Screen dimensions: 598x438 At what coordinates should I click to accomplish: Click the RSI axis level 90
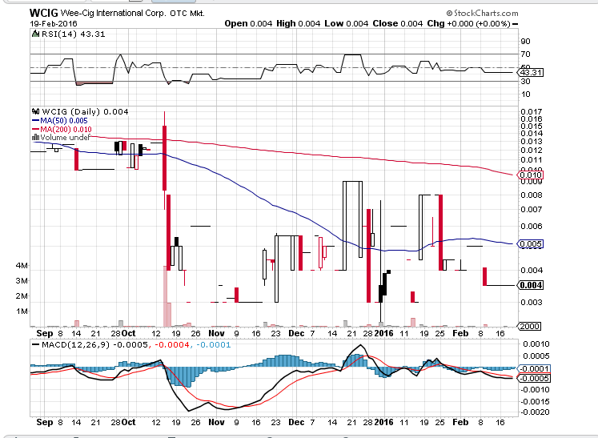(x=525, y=41)
